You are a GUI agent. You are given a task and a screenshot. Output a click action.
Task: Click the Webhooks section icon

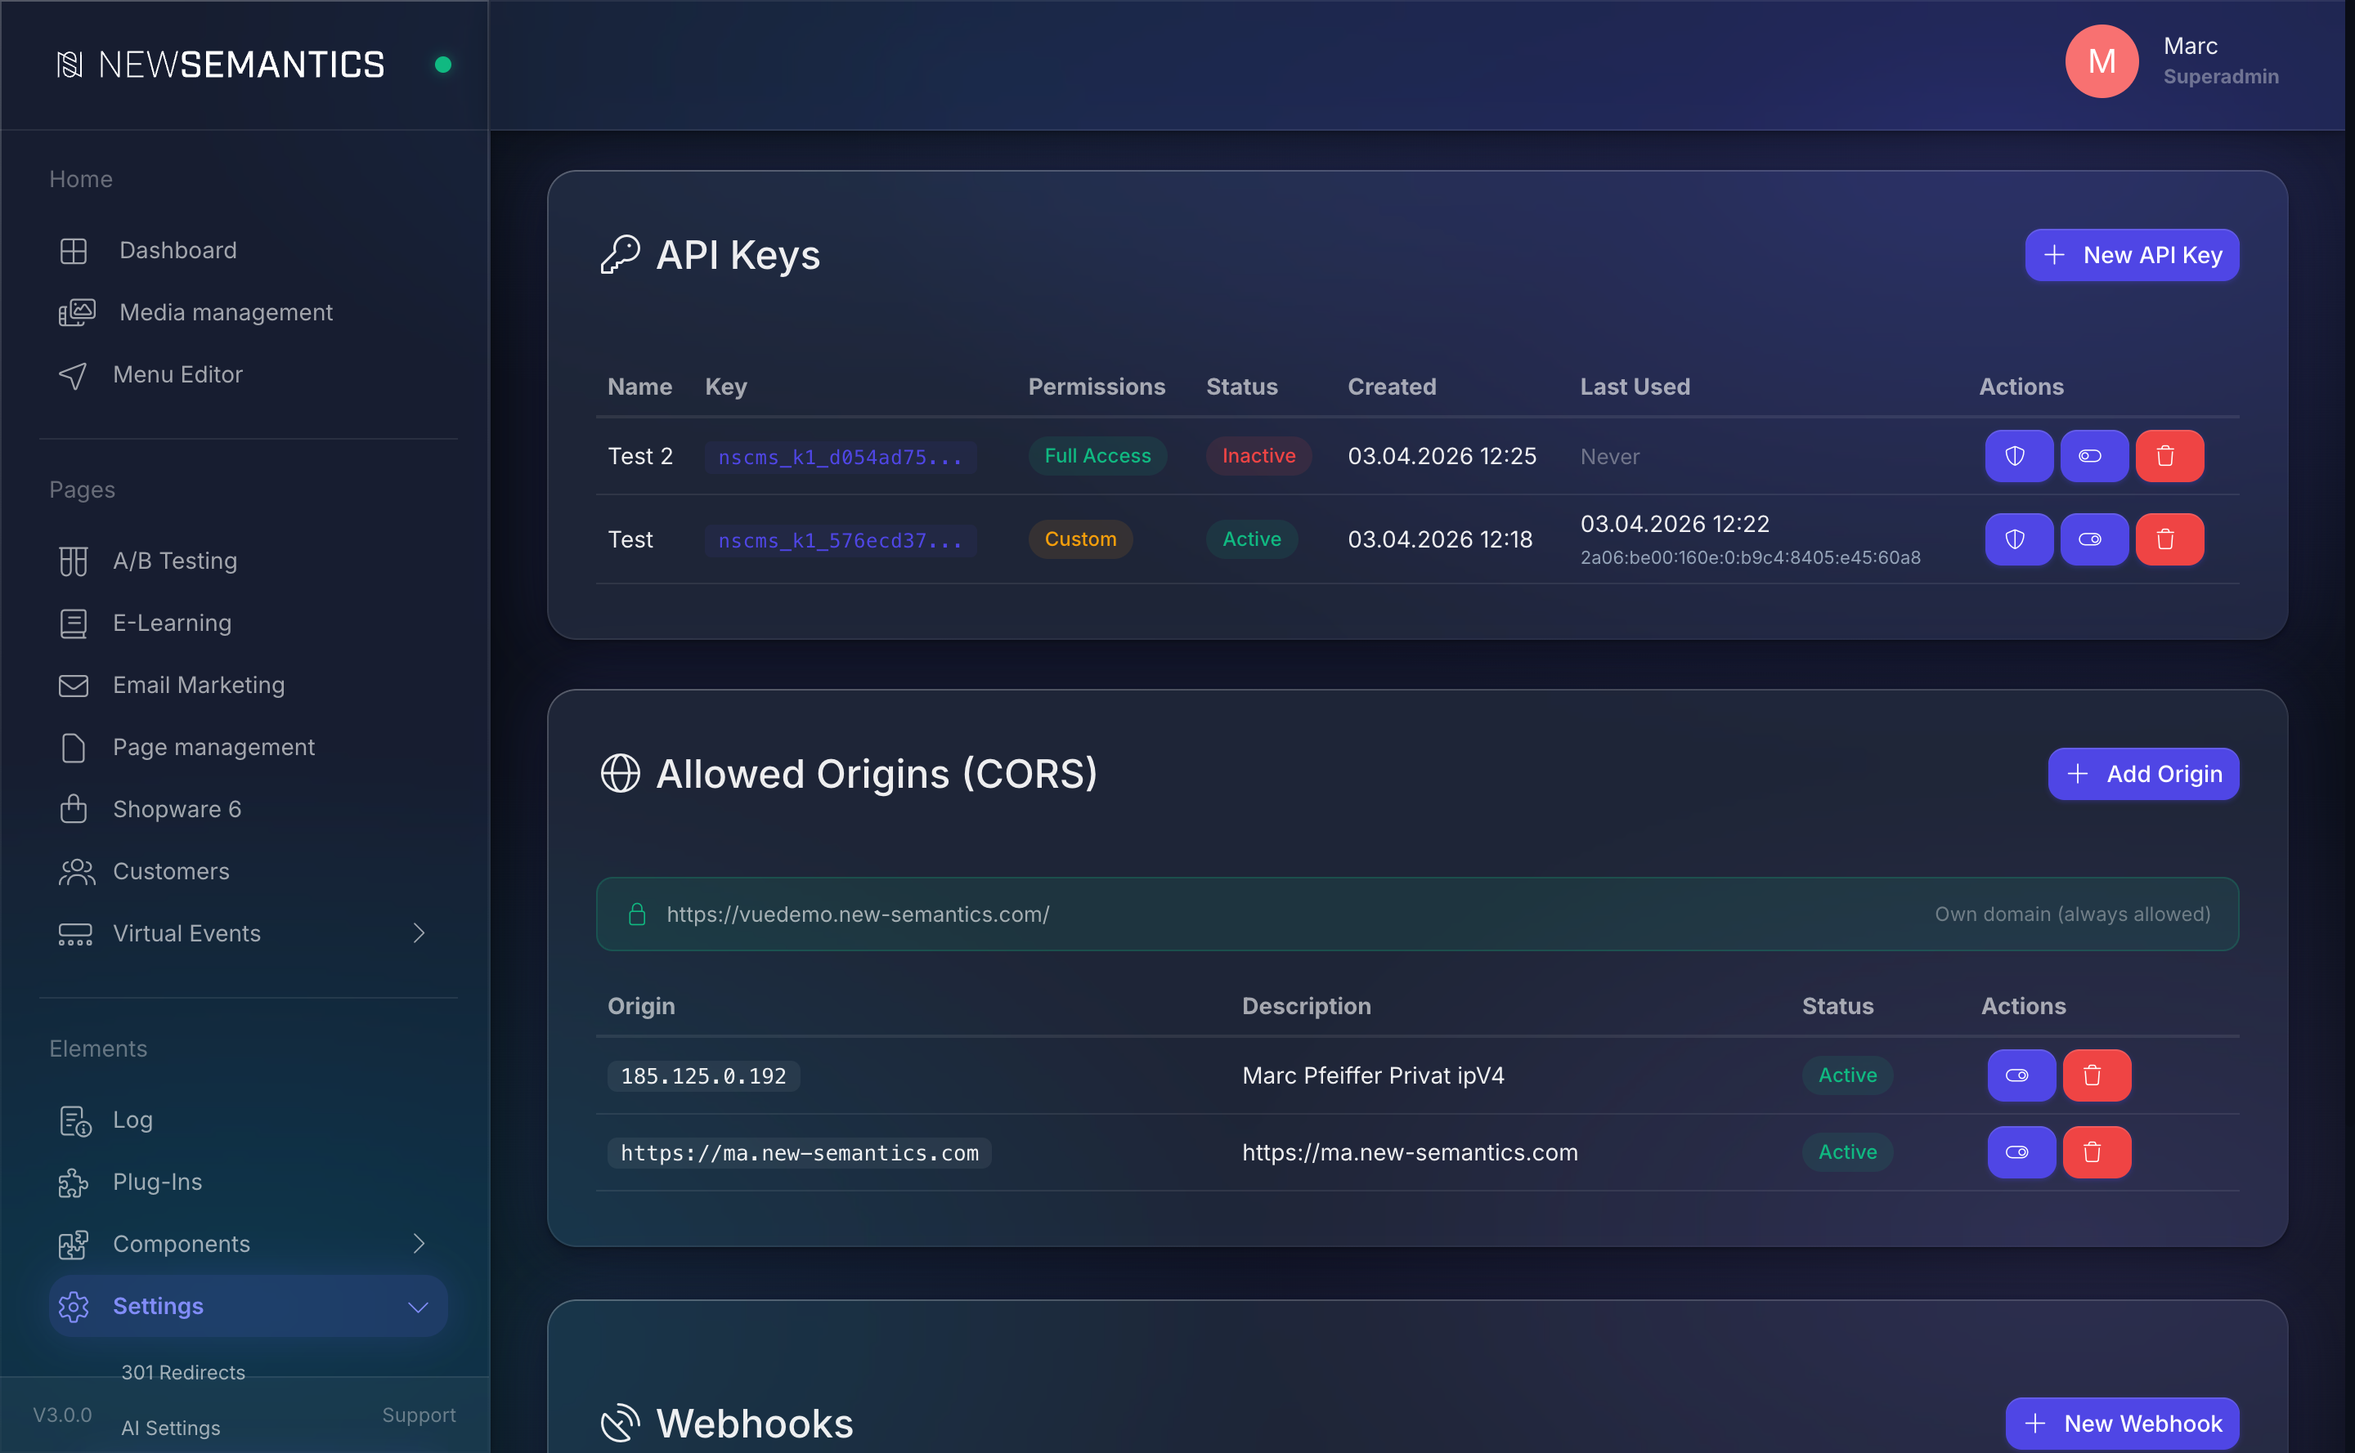click(x=621, y=1424)
